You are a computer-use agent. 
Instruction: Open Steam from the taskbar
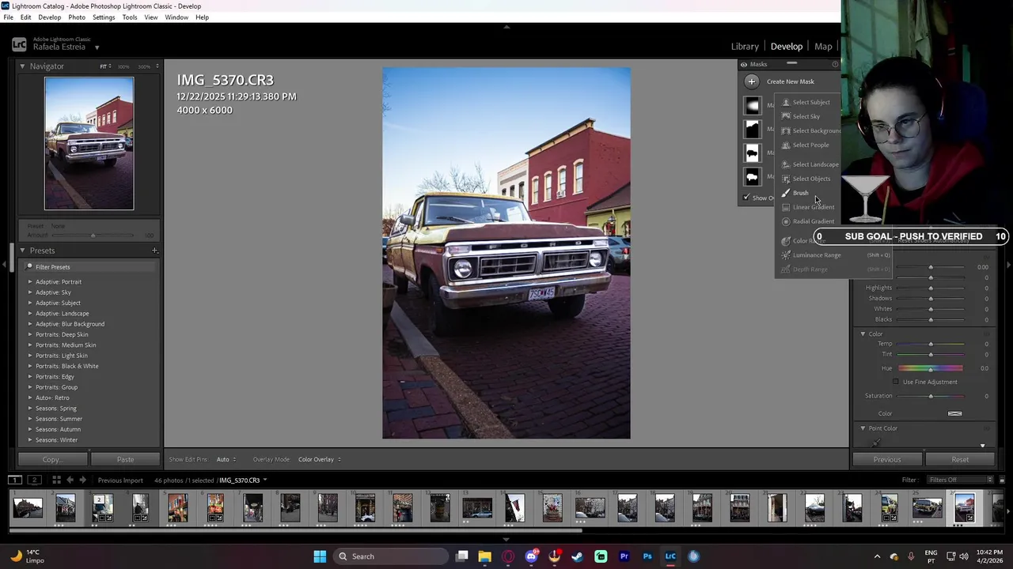(578, 556)
